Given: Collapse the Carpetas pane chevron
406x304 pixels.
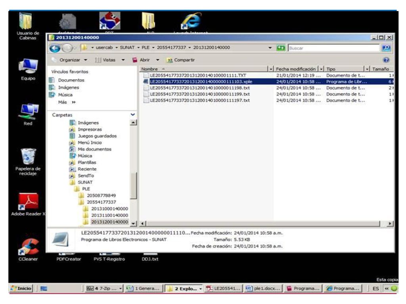Looking at the screenshot, I should click(133, 114).
